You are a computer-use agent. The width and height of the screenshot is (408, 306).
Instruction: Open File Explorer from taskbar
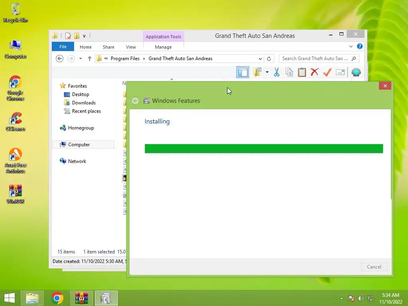point(32,298)
